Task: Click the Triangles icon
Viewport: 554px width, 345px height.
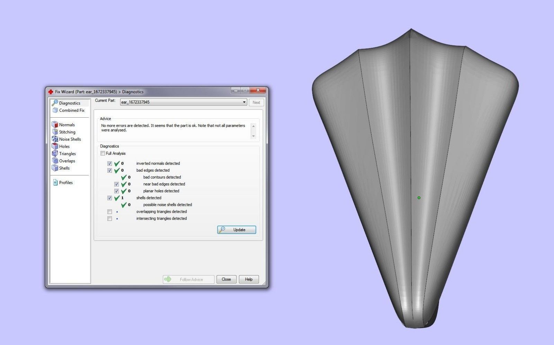Action: pyautogui.click(x=55, y=154)
